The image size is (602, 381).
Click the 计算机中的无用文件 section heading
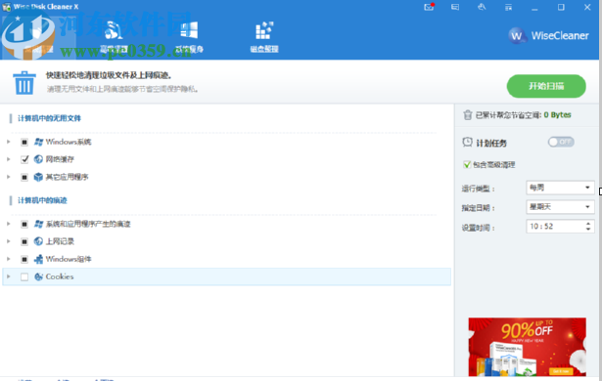(49, 118)
